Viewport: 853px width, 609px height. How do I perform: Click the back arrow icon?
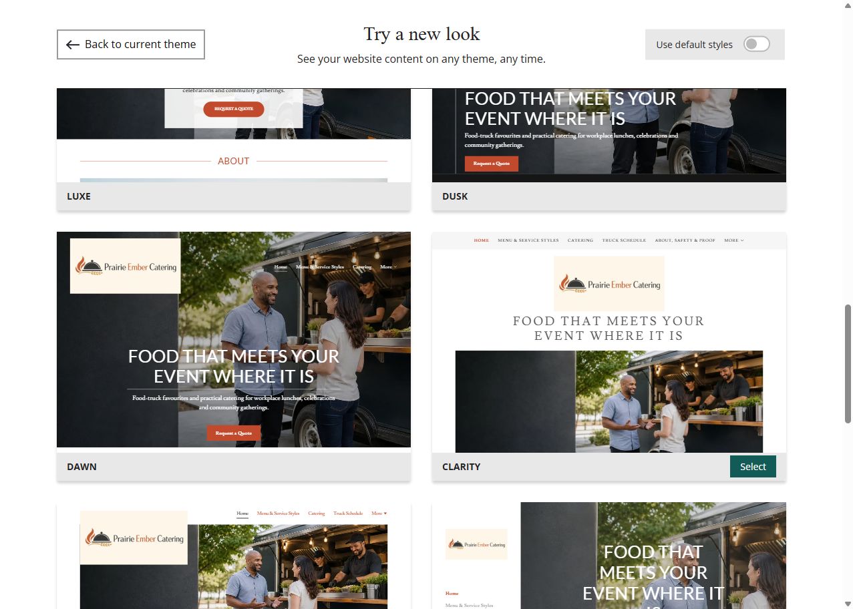pos(73,45)
